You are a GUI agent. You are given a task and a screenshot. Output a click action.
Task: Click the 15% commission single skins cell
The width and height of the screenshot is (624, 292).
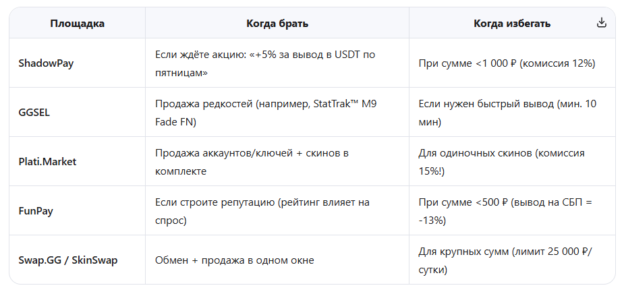pos(501,162)
